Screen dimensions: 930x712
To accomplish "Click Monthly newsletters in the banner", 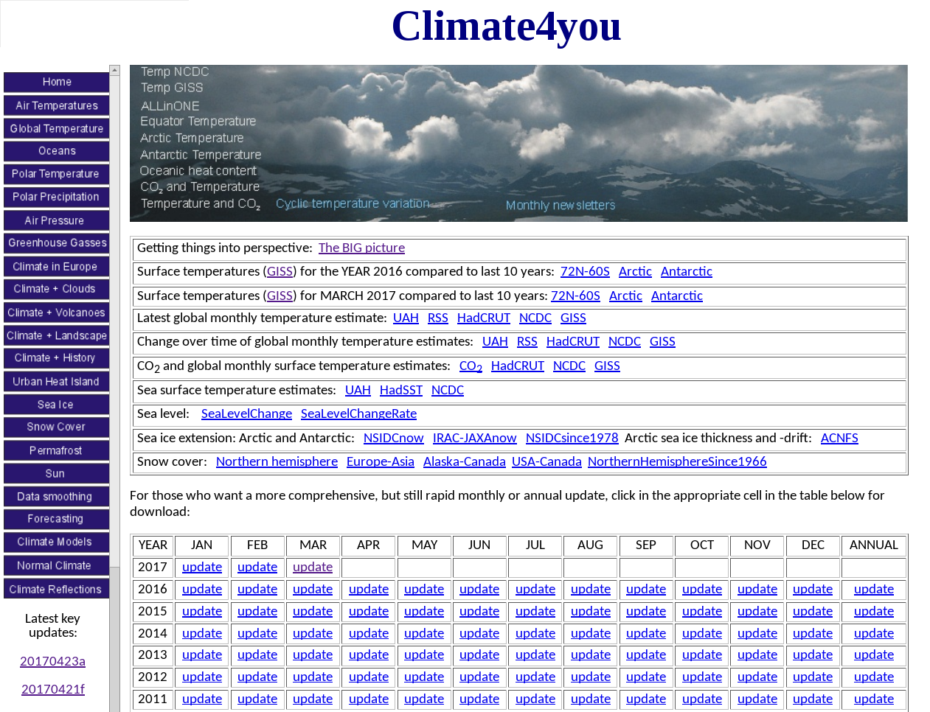I will (561, 206).
